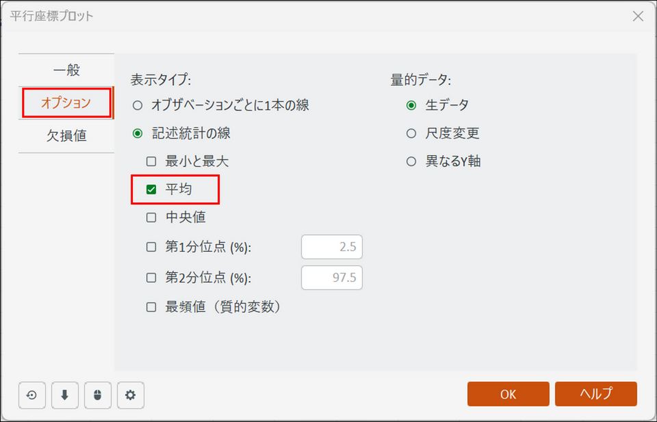Tick the 中央値 checkbox
657x422 pixels.
pos(151,218)
